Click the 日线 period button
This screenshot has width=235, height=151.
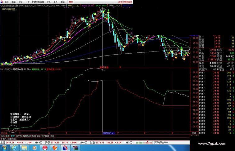[194, 133]
